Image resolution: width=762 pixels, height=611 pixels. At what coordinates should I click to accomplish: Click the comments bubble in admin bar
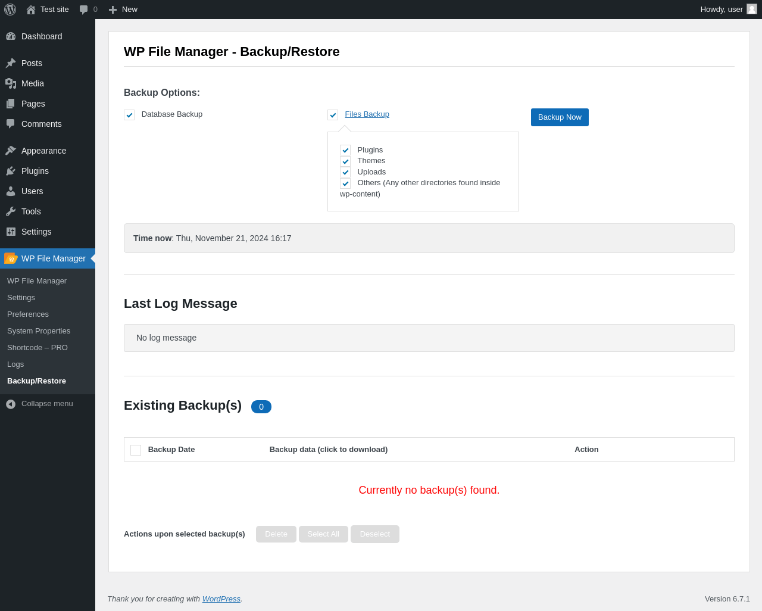pyautogui.click(x=84, y=10)
